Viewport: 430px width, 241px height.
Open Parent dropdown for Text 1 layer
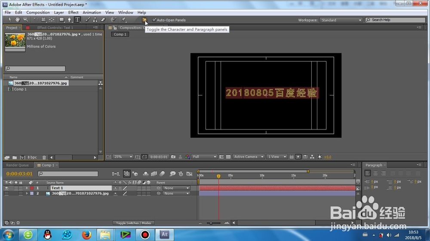point(176,188)
